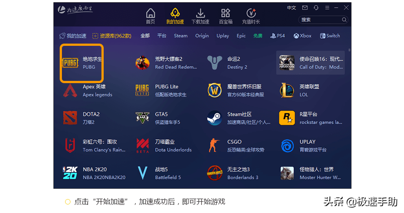Click the 为速度而生 app logo
The image size is (404, 213).
[x=75, y=9]
